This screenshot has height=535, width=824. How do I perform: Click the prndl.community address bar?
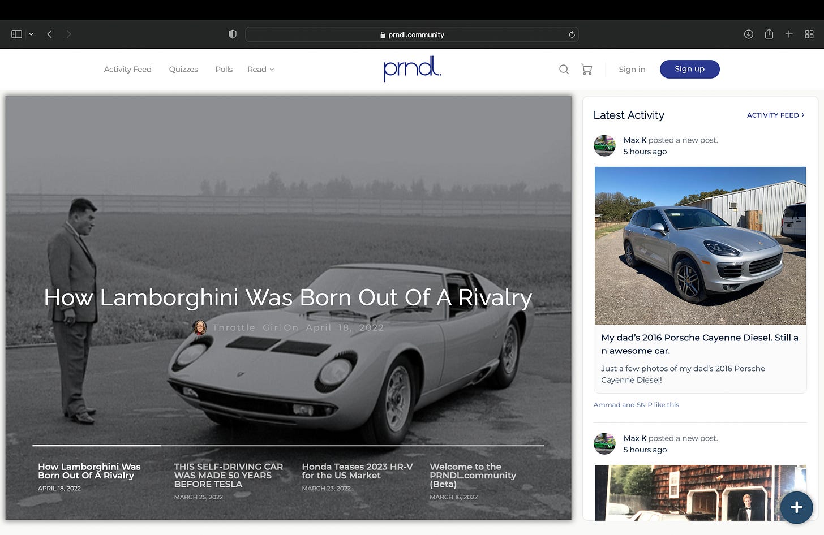[411, 34]
